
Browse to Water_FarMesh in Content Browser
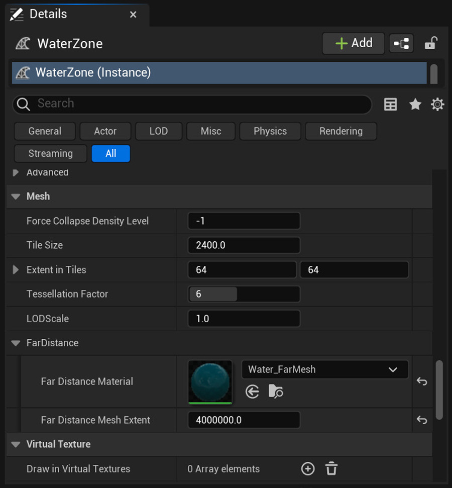pos(276,392)
